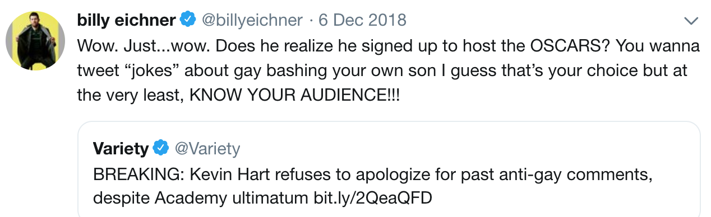This screenshot has height=217, width=711.
Task: Click the bold Variety account name
Action: (x=121, y=148)
